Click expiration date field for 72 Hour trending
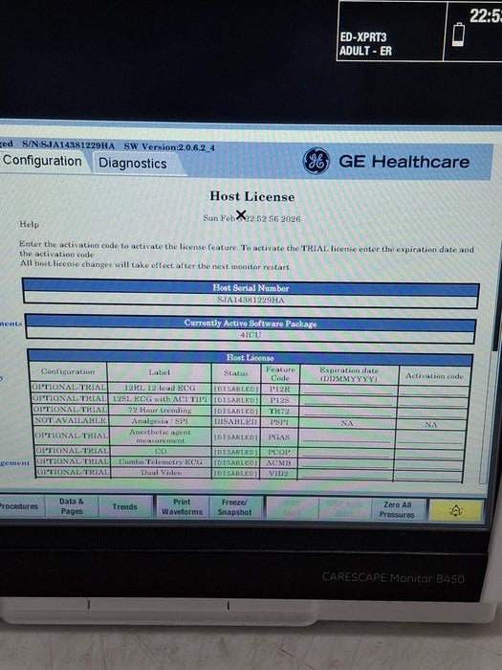Viewport: 502px width, 670px height. click(348, 412)
